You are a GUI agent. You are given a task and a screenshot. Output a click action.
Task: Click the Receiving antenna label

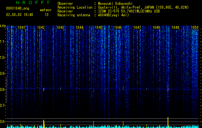point(74,15)
